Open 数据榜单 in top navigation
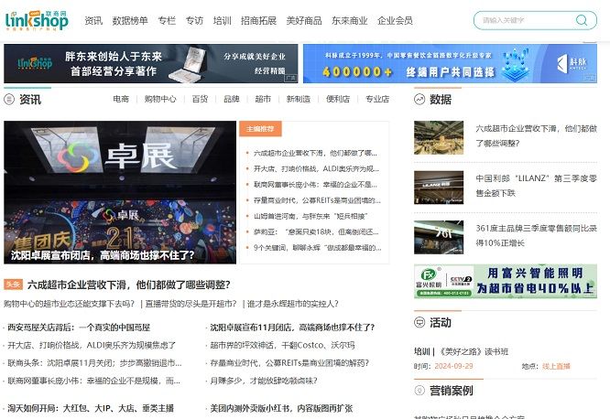This screenshot has width=610, height=419. (x=130, y=21)
